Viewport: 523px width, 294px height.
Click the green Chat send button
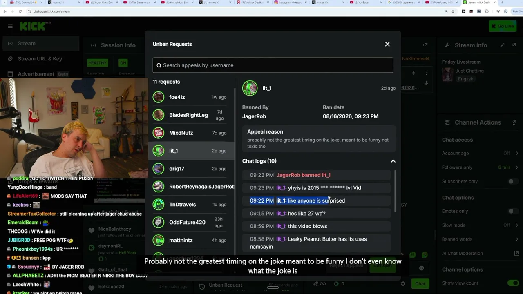[420, 284]
